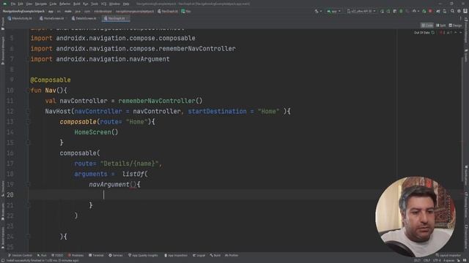Select the NavGraph.kt editor tab
The width and height of the screenshot is (469, 263).
pyautogui.click(x=115, y=18)
